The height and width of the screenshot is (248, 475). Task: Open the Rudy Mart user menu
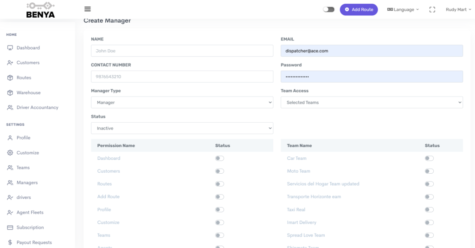click(x=458, y=9)
